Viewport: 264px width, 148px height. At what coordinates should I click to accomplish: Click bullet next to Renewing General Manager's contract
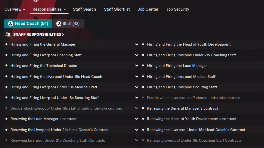pyautogui.click(x=143, y=108)
